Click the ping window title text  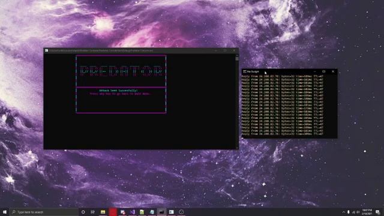pyautogui.click(x=253, y=71)
